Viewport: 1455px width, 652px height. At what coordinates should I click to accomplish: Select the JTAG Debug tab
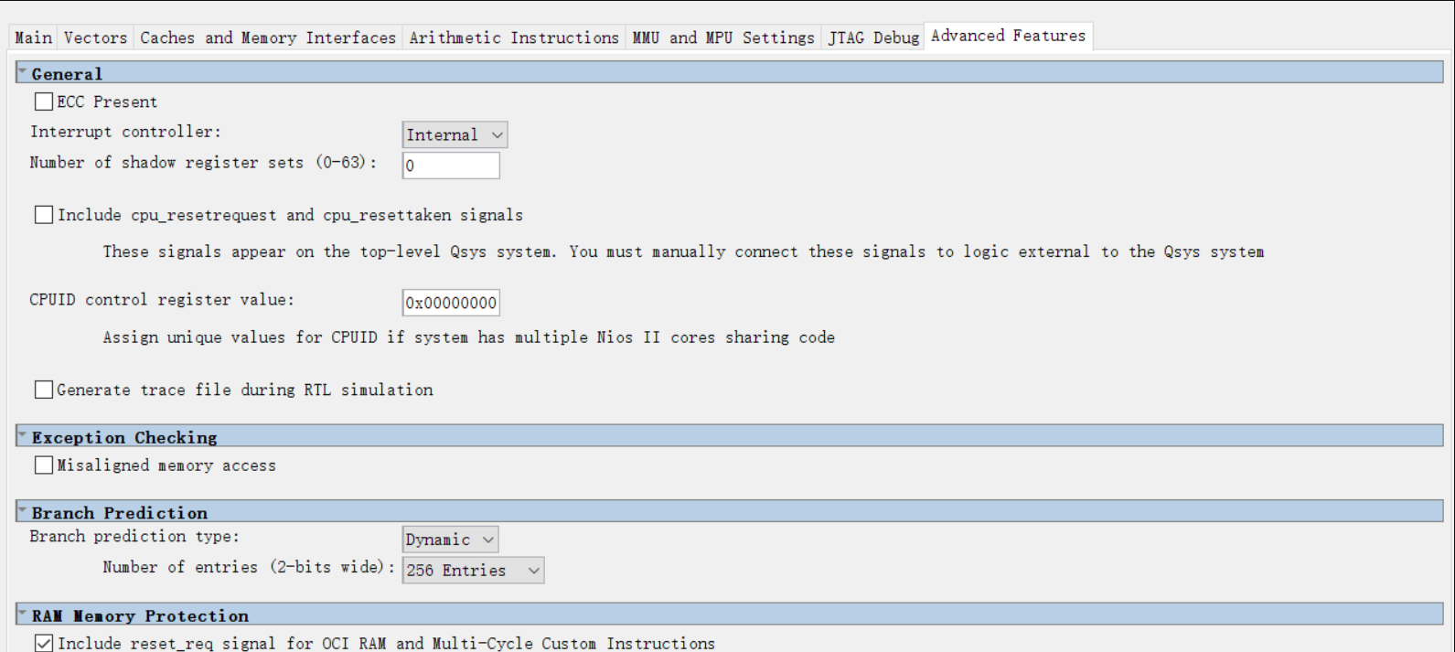873,37
